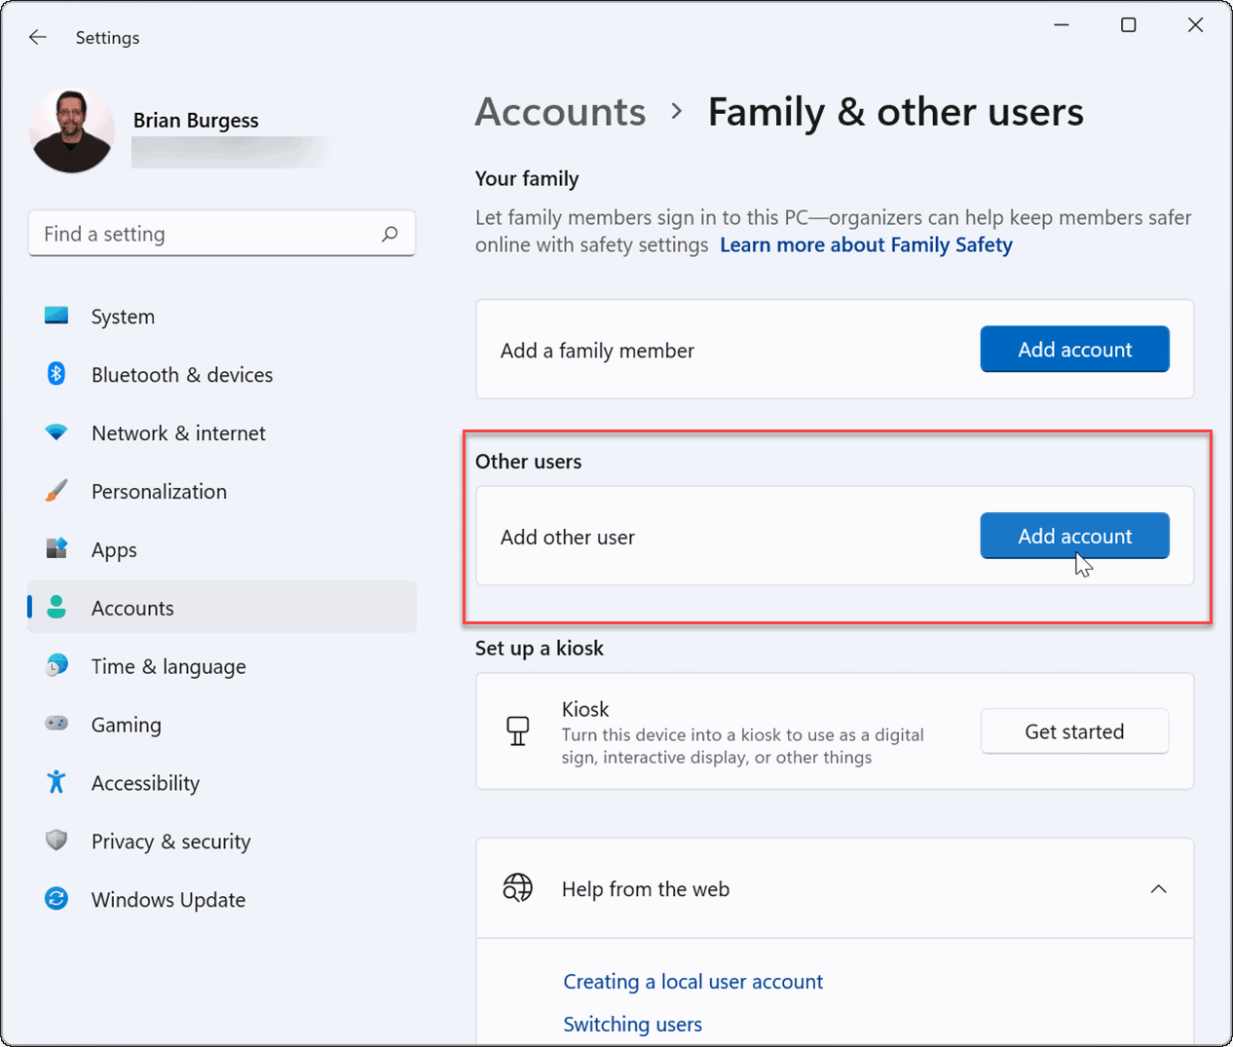
Task: Click the Find a setting search box
Action: click(x=222, y=234)
